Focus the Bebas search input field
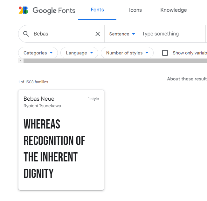This screenshot has width=207, height=201. 63,34
